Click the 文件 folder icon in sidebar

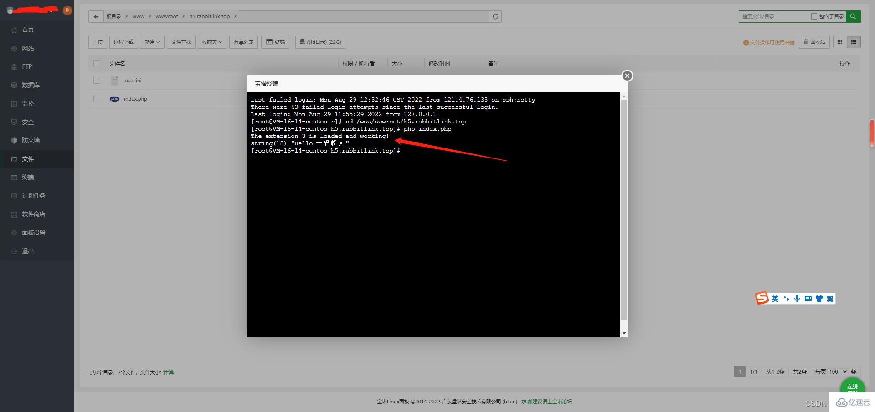tap(14, 159)
